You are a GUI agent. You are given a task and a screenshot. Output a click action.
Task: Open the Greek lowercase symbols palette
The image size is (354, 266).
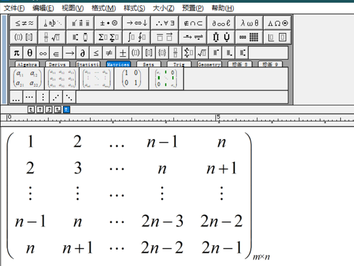tap(249, 22)
